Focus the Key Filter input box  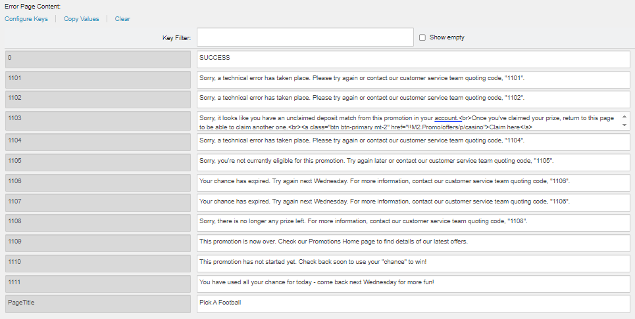click(305, 37)
